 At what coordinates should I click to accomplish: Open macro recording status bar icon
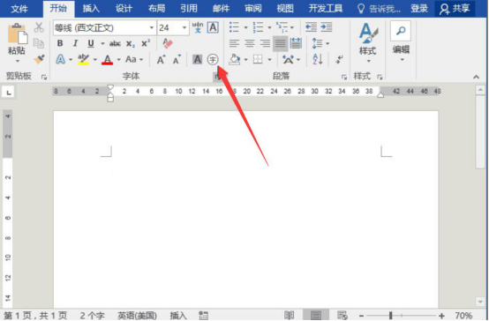click(203, 316)
